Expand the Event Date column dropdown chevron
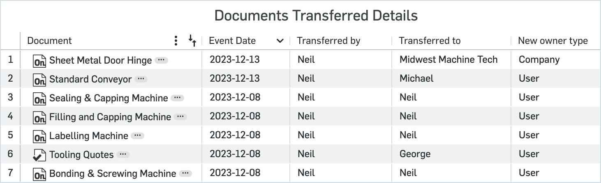The image size is (601, 183). (280, 41)
